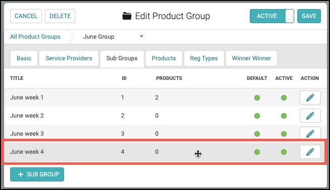Click the Edit Product Group title

[x=173, y=16]
